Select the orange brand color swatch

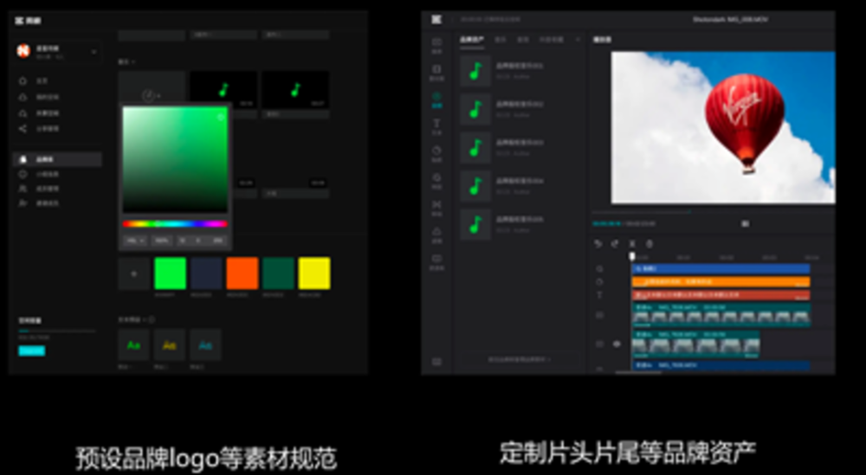(242, 273)
